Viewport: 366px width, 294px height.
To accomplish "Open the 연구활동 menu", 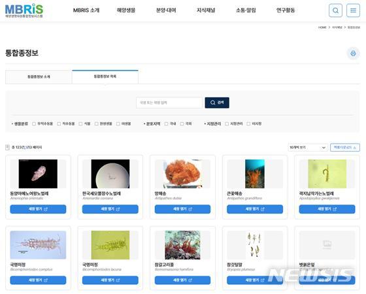I will (x=286, y=10).
